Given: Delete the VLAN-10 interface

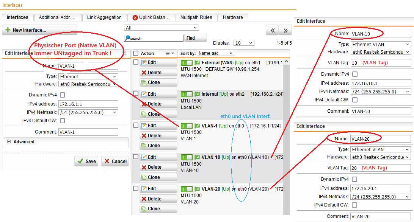Looking at the screenshot, I should coord(158,167).
